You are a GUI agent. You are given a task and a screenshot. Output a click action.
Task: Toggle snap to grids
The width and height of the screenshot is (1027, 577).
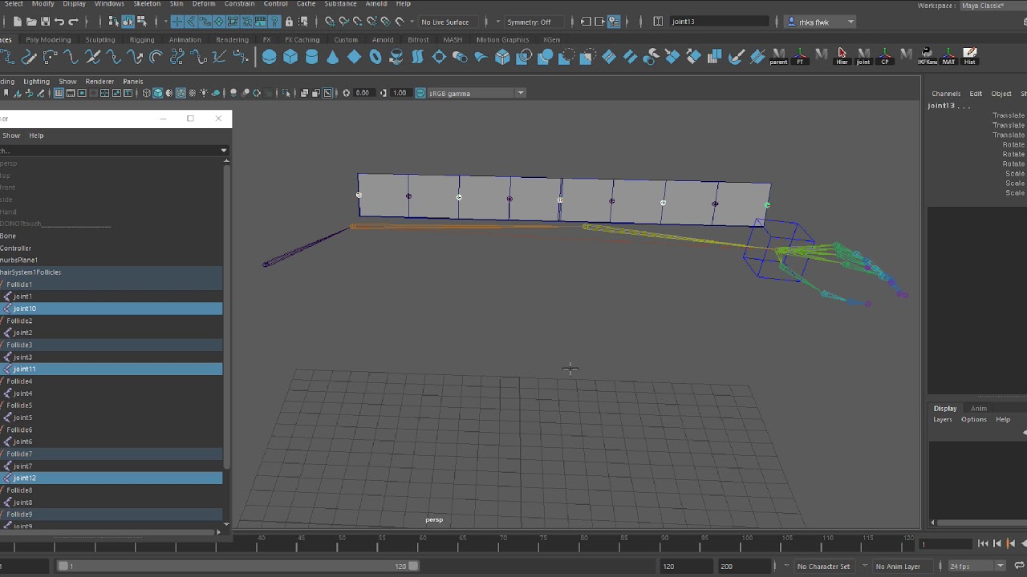[x=330, y=22]
